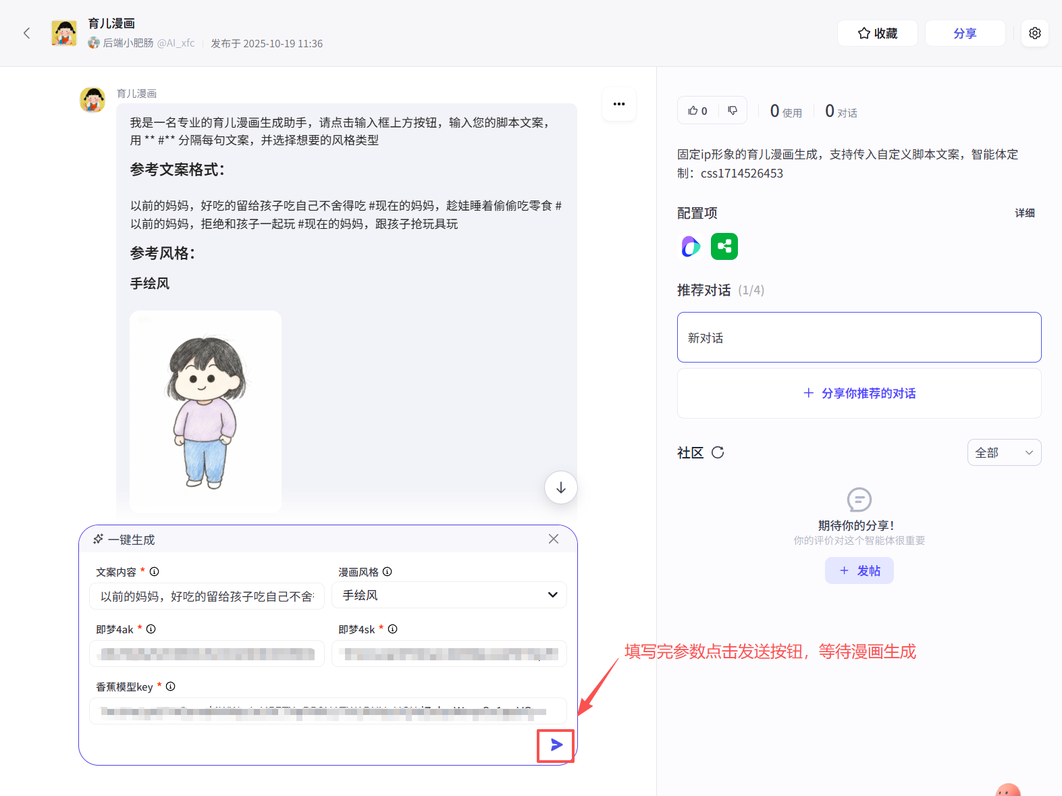Viewport: 1062px width, 796px height.
Task: Click the 香蕉模型key input field
Action: point(328,711)
